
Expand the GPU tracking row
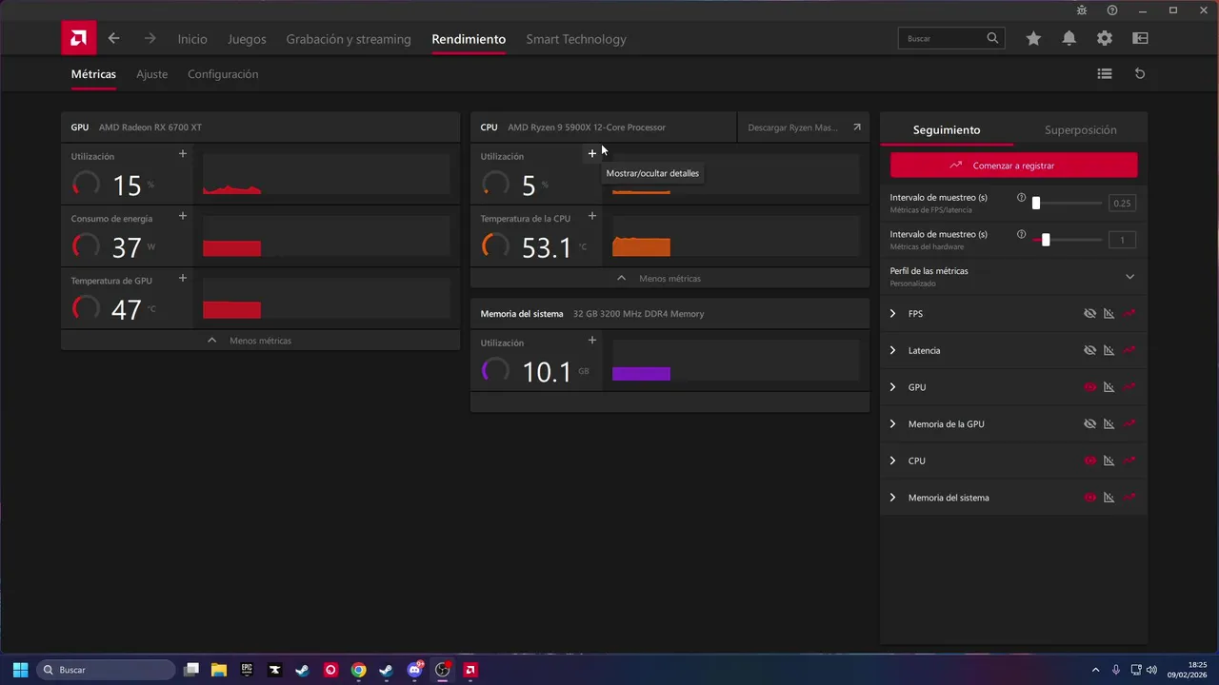[x=892, y=387]
